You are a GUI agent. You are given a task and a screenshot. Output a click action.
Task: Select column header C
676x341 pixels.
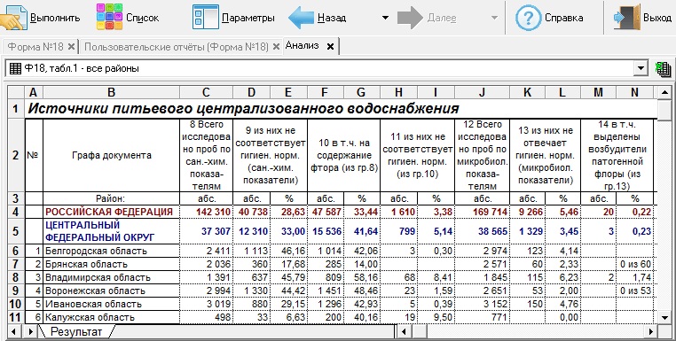(206, 92)
